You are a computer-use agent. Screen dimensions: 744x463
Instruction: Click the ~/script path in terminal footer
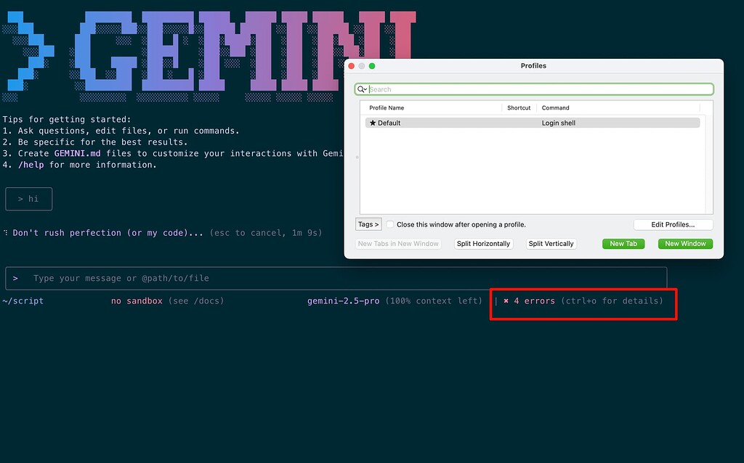click(x=23, y=301)
